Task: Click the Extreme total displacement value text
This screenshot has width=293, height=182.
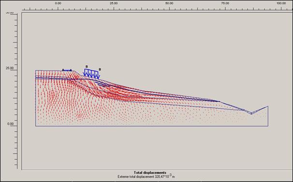Action: 146,176
